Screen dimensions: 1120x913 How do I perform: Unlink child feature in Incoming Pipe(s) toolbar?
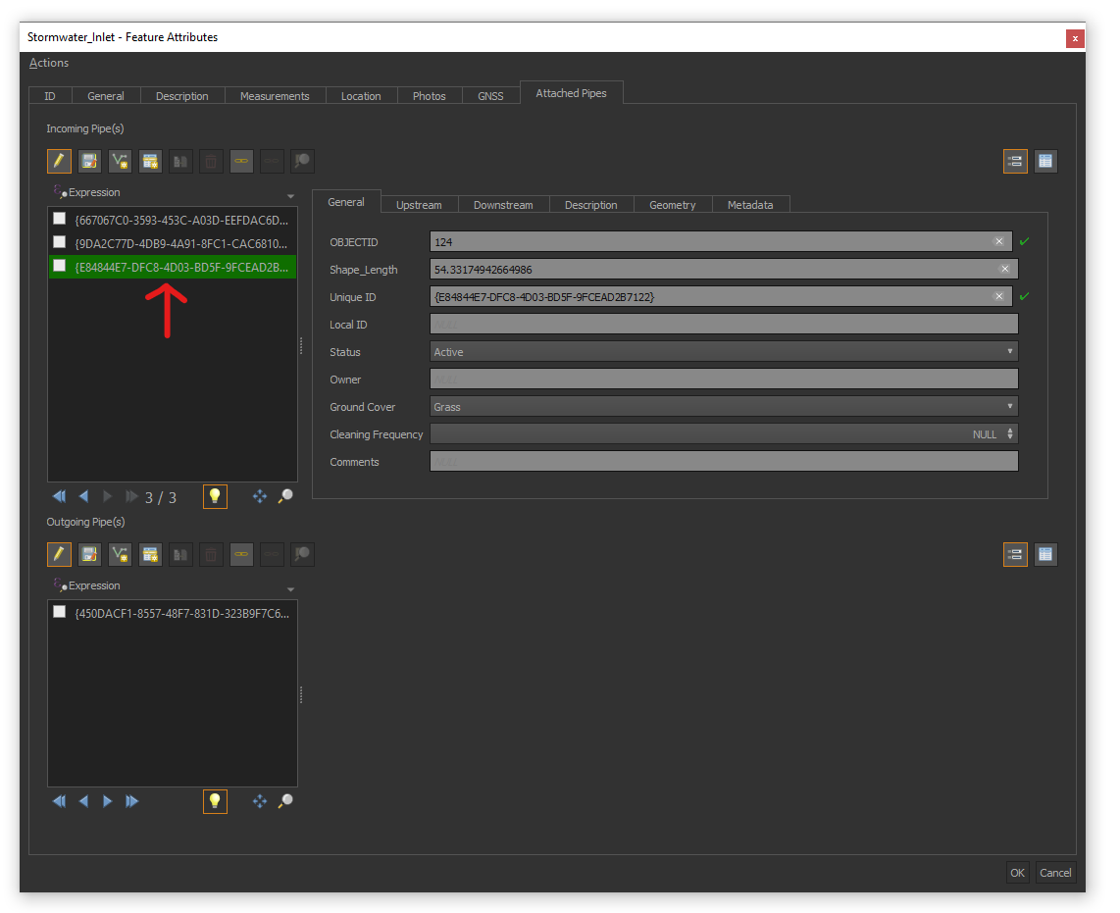[272, 162]
